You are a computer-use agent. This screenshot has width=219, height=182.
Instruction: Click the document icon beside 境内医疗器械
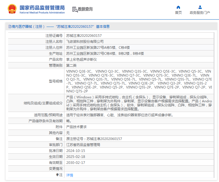pos(10,27)
